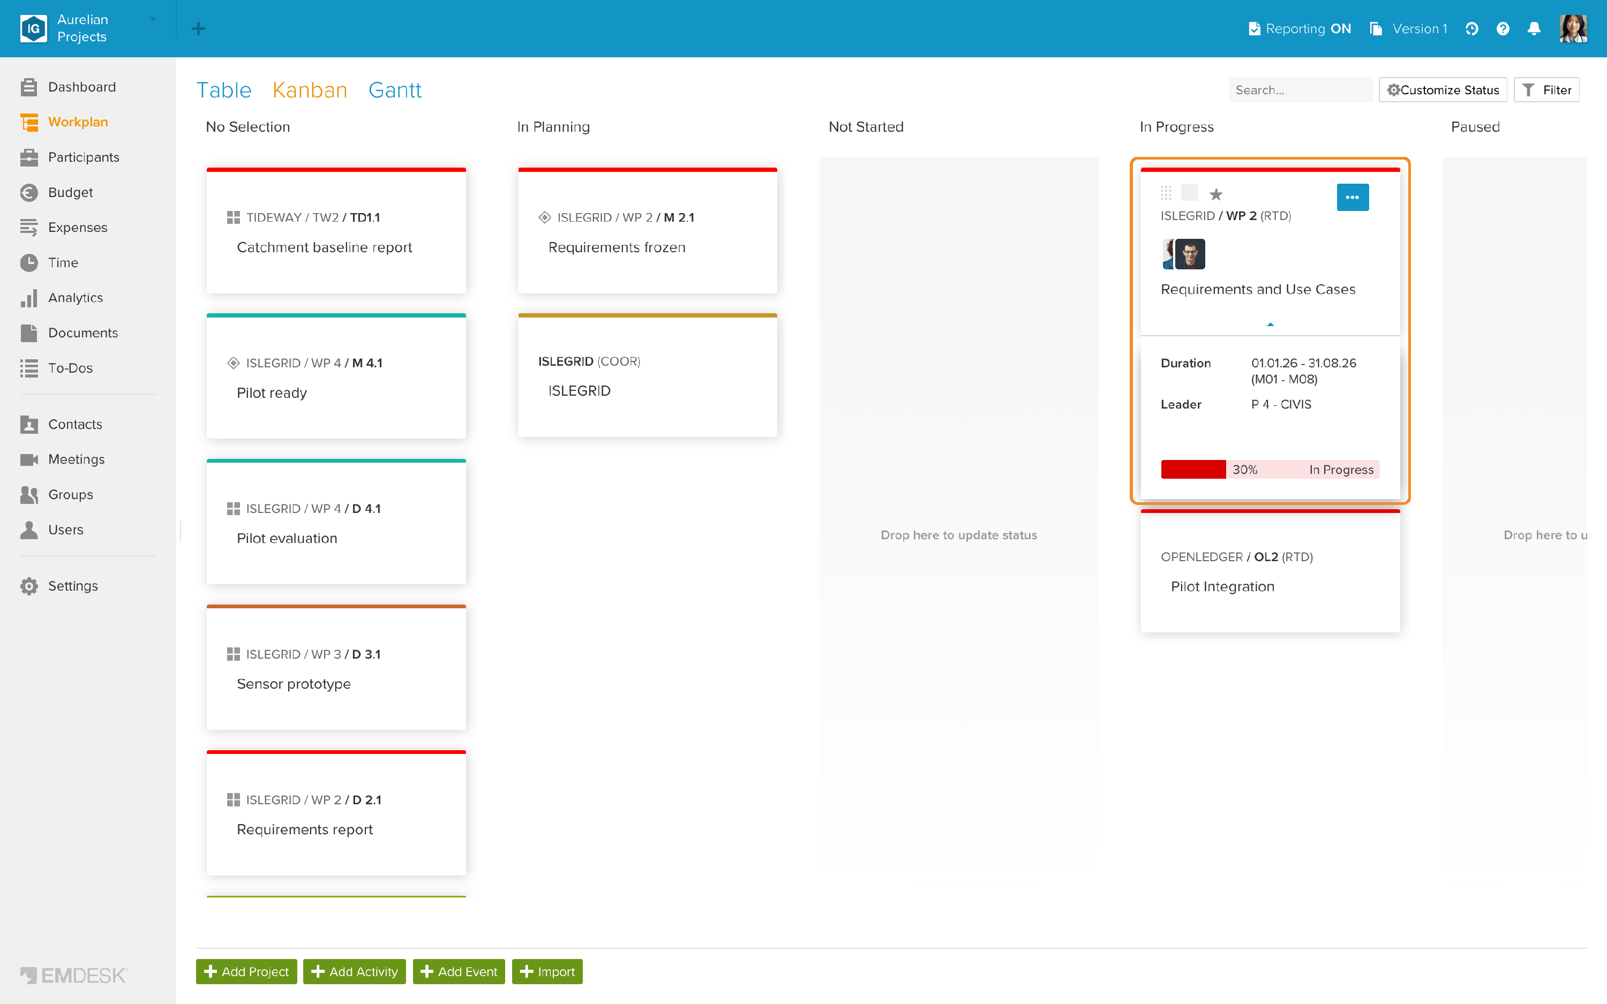
Task: Click the Add Activity button
Action: click(x=355, y=971)
